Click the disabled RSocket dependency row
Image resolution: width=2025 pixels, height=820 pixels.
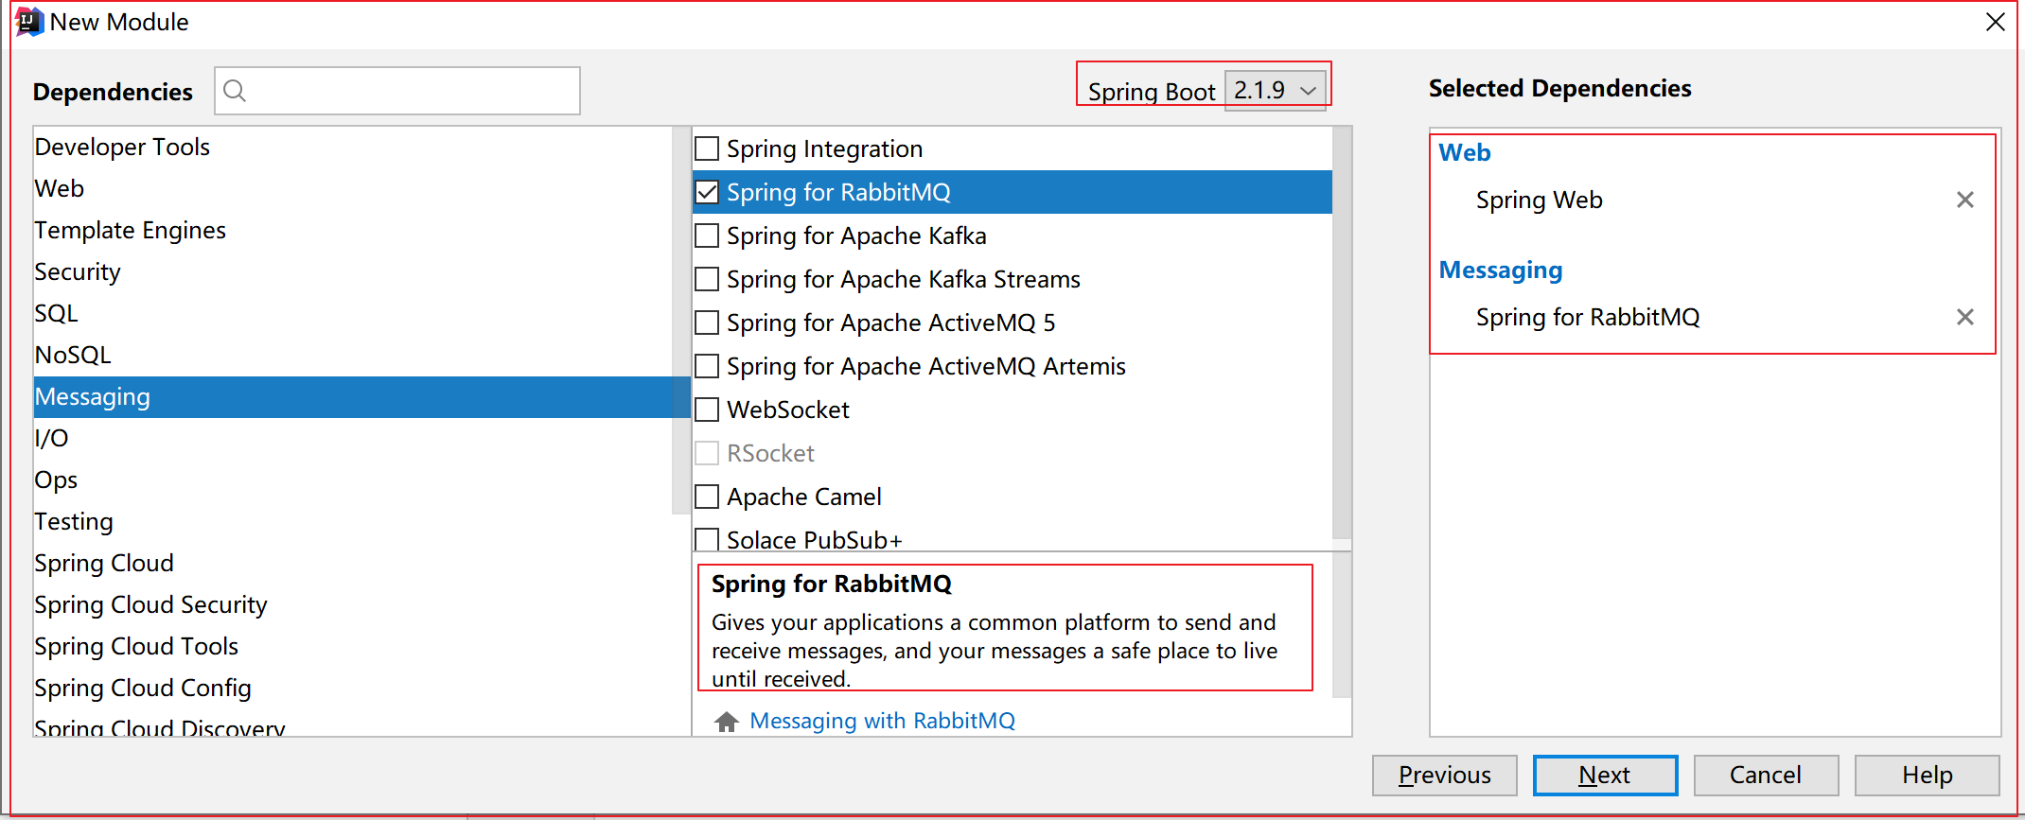click(1012, 453)
